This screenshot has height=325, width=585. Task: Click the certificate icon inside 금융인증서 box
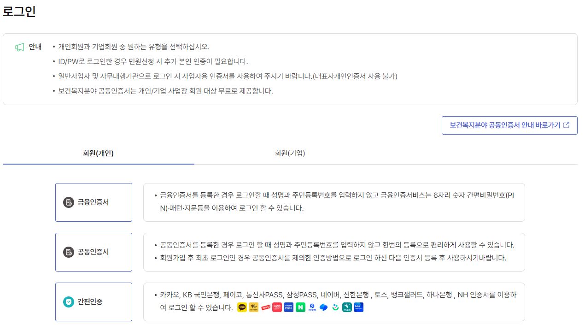click(69, 202)
